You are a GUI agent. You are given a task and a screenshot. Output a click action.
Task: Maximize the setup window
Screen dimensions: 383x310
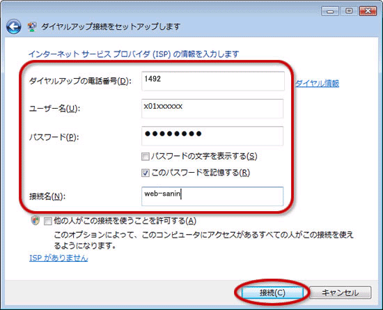pyautogui.click(x=349, y=11)
